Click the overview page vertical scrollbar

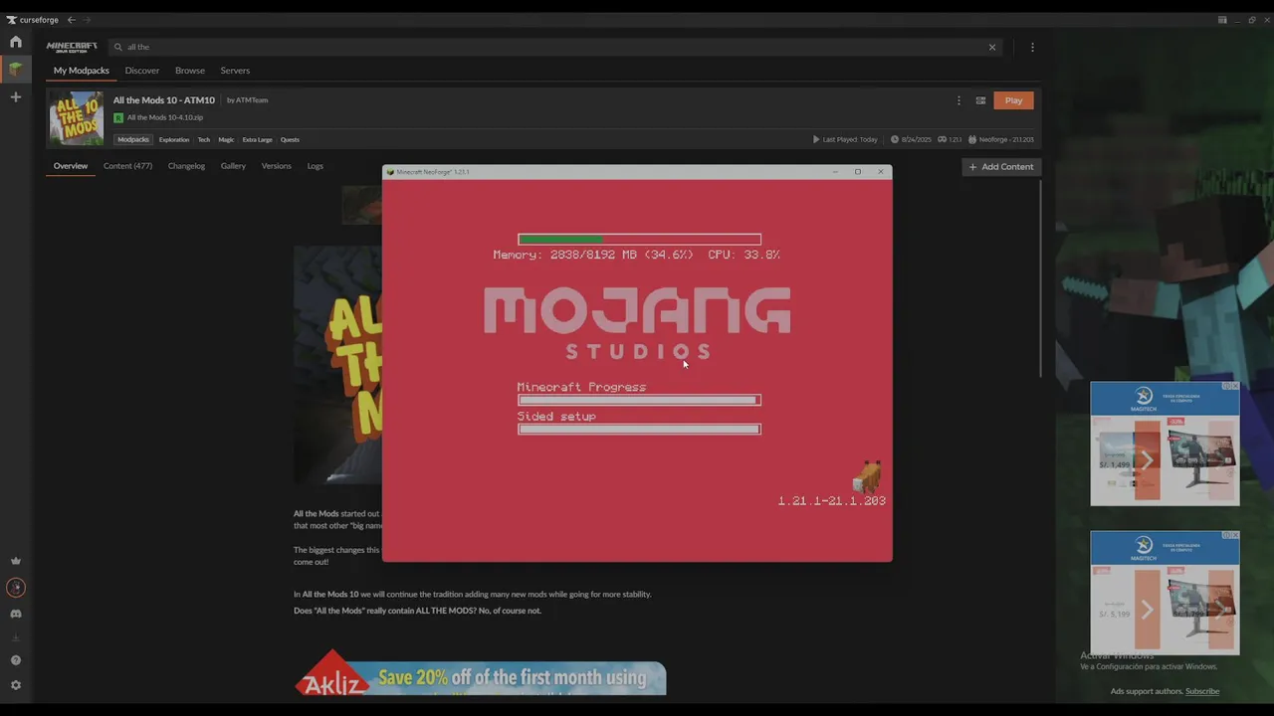pyautogui.click(x=1041, y=278)
